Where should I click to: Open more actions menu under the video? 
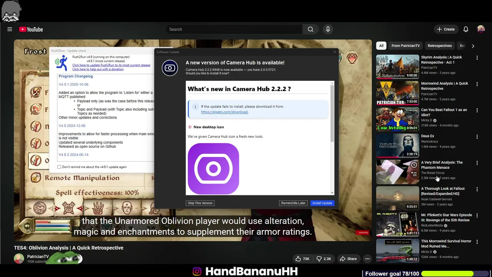367,259
